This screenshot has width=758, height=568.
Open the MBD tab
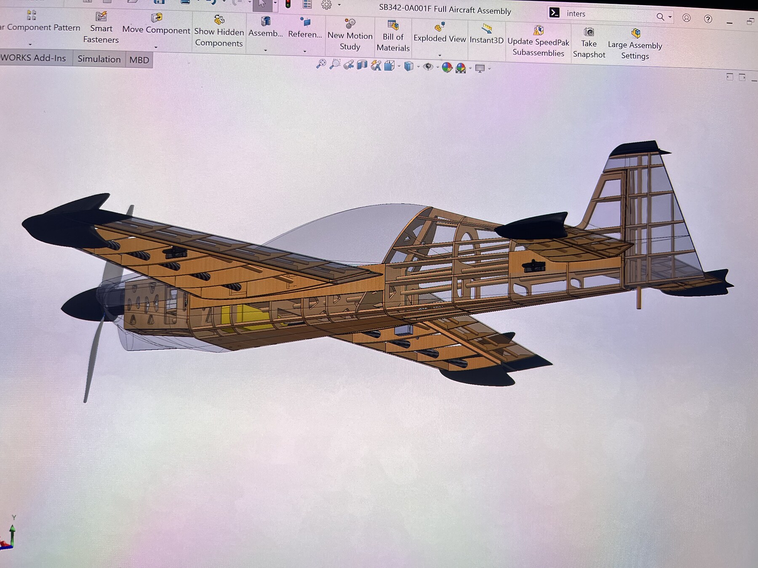139,60
